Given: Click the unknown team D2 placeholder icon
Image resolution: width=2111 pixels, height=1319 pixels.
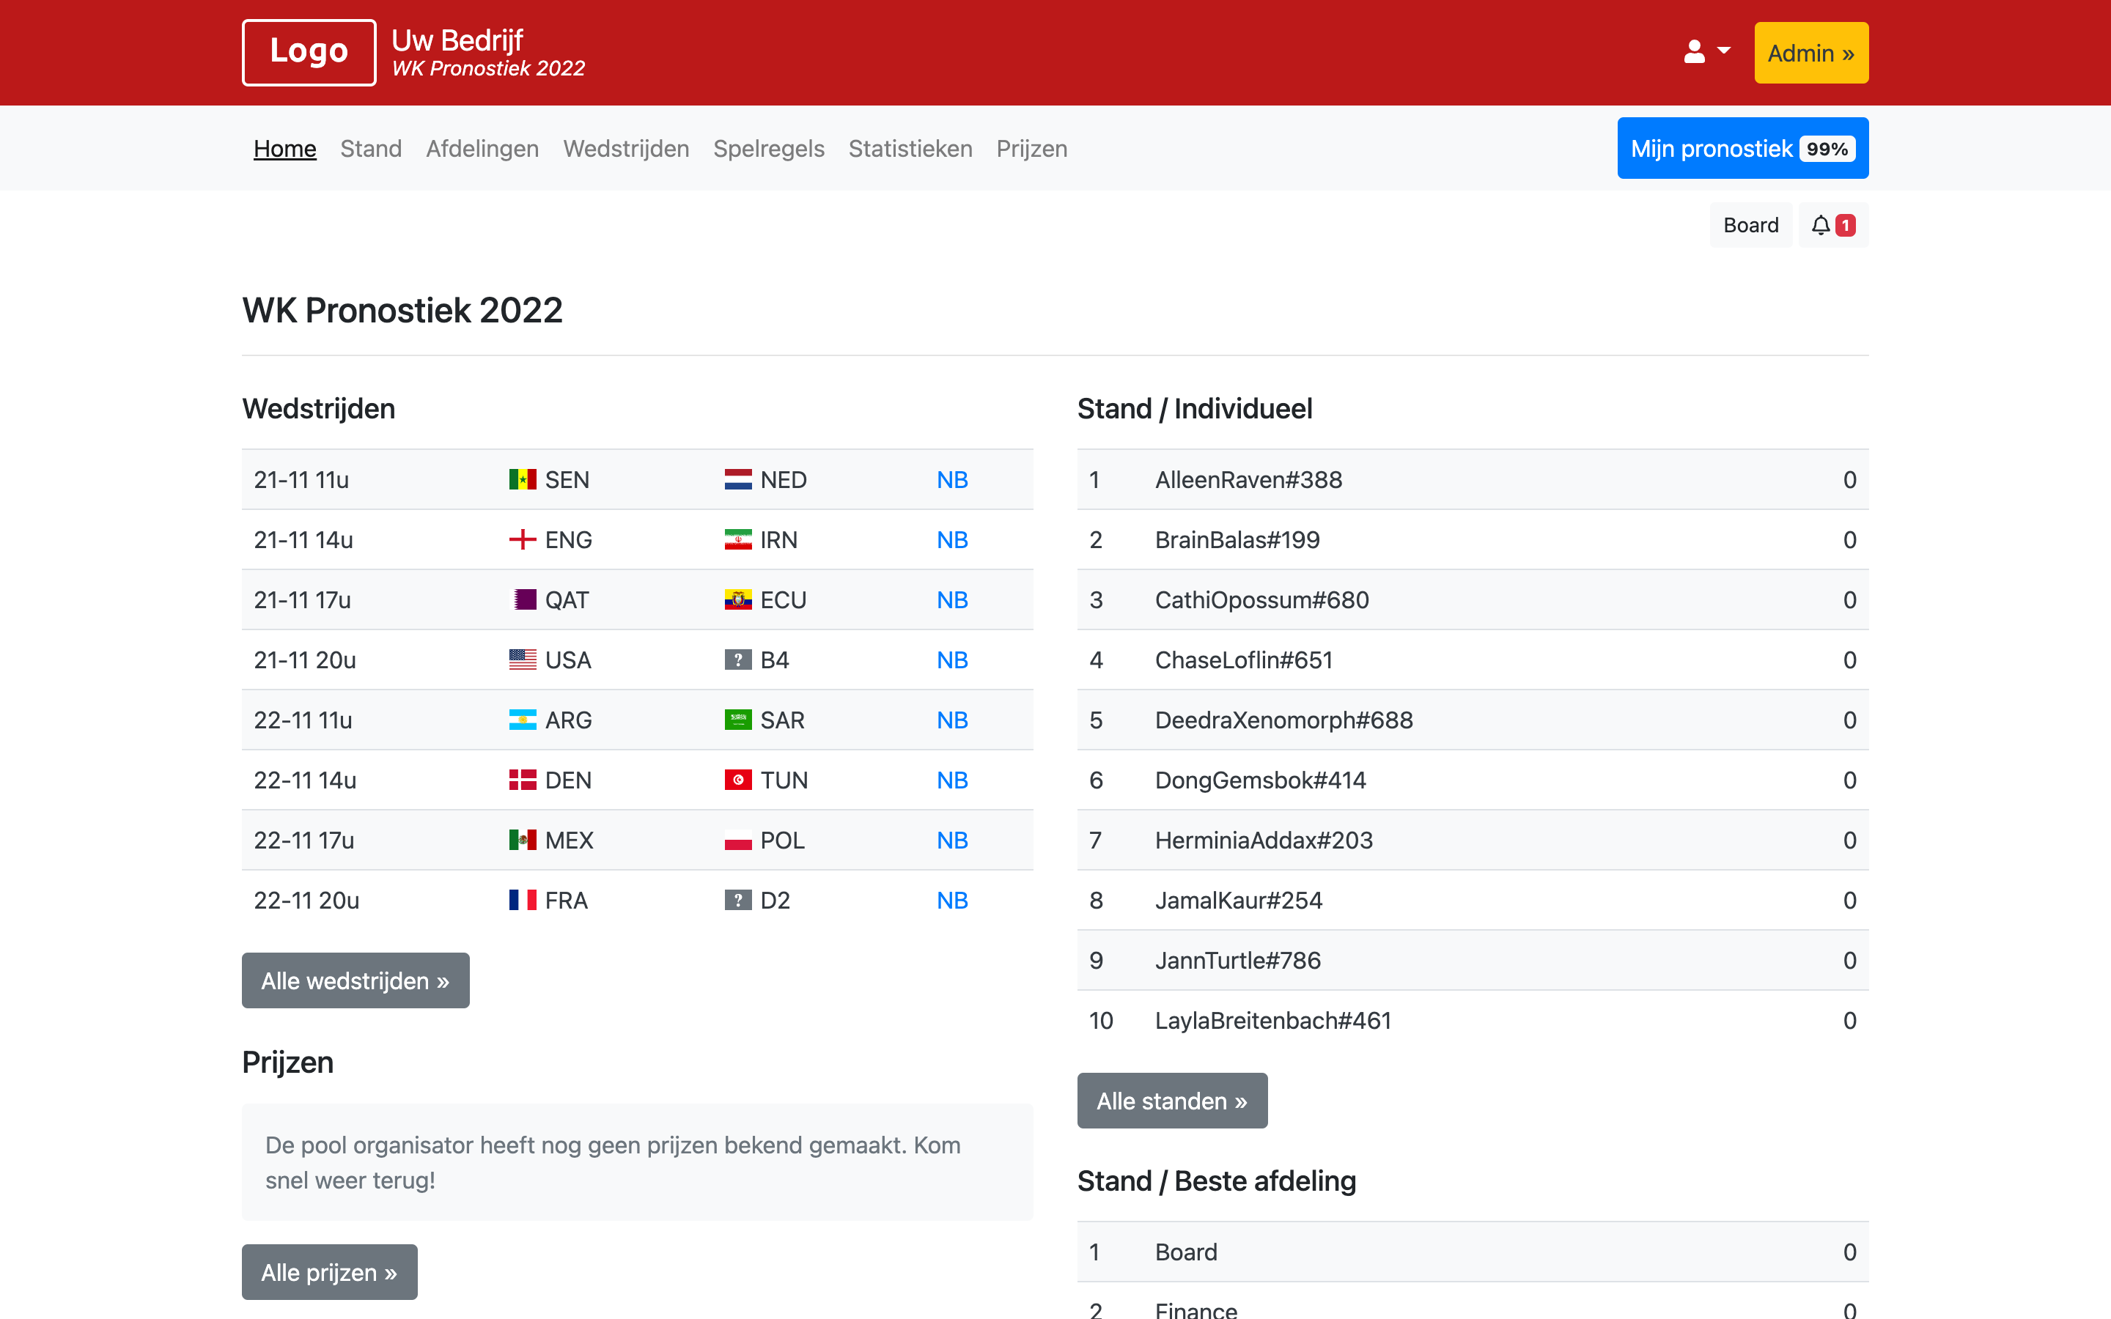Looking at the screenshot, I should tap(738, 901).
